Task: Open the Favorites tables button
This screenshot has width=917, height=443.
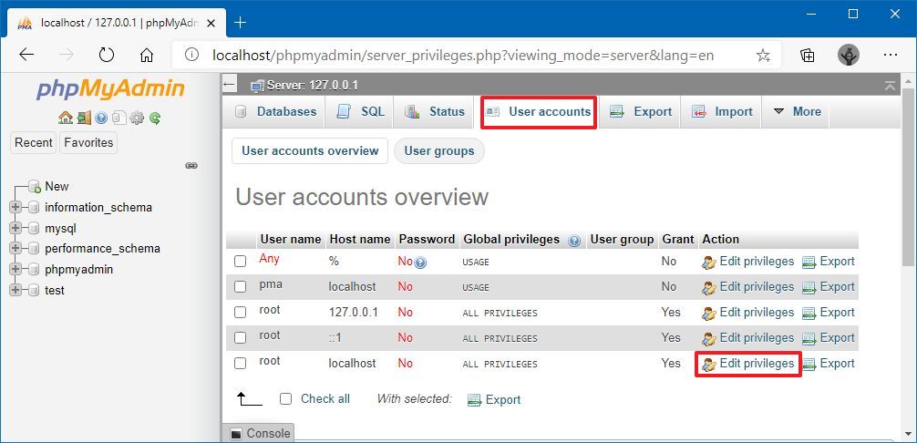Action: [x=88, y=142]
